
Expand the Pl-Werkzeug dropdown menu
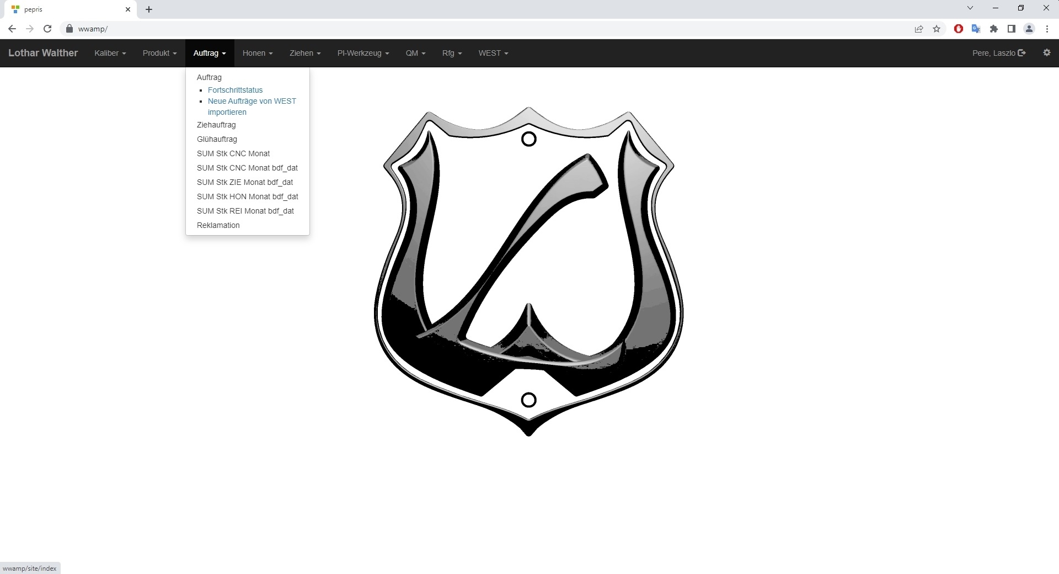click(x=363, y=53)
